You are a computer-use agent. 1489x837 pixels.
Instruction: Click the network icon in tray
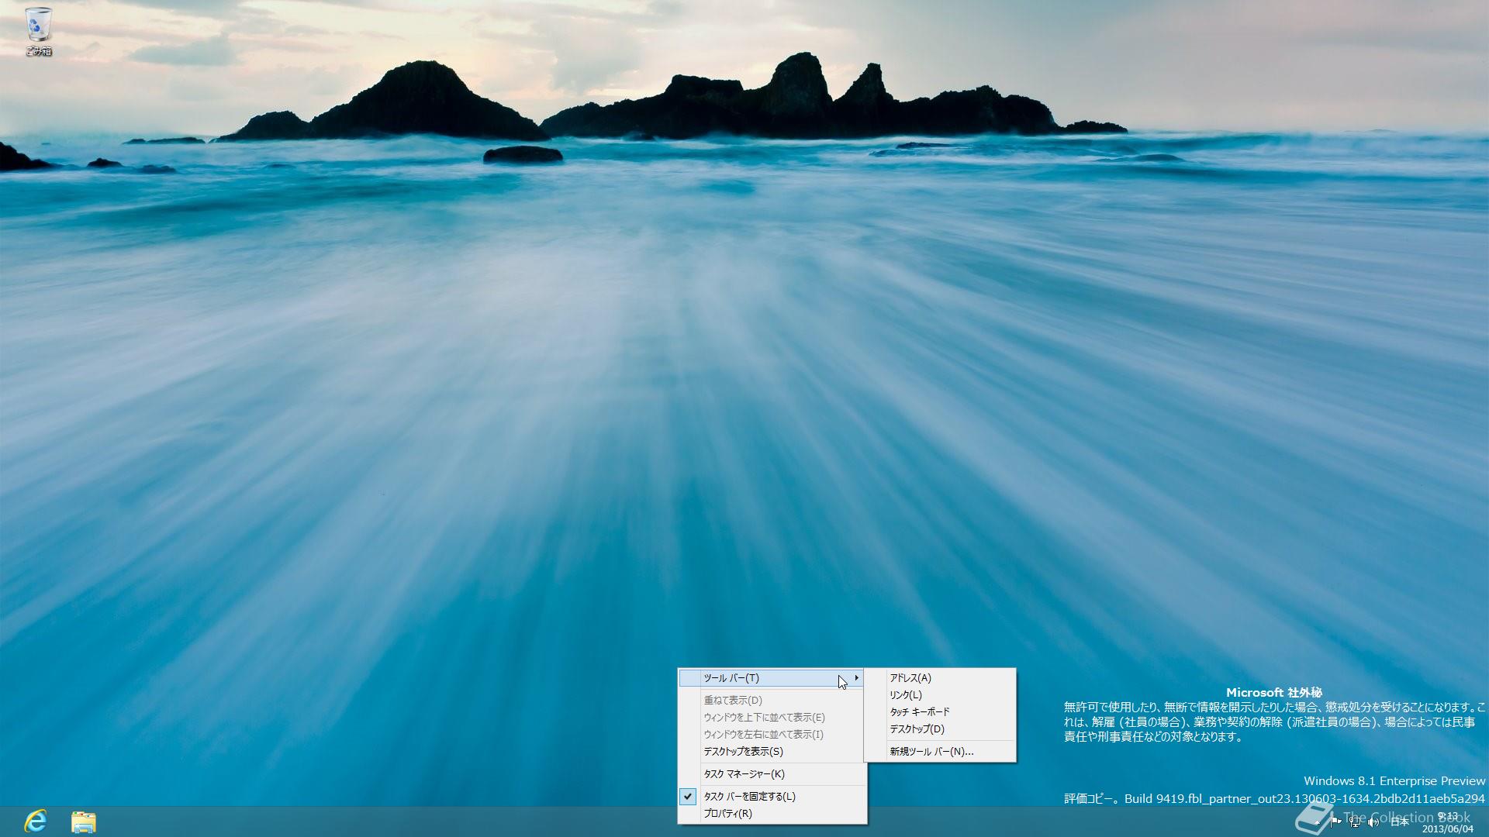(1355, 821)
